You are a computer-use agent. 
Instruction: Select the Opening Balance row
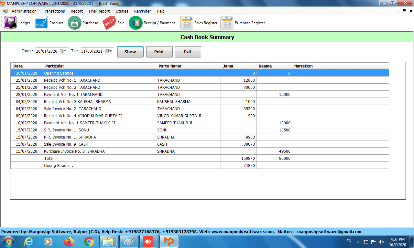[x=200, y=73]
